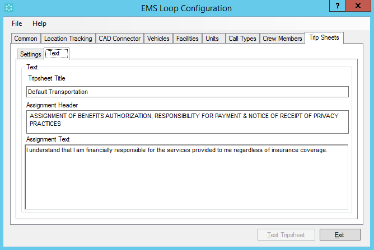Switch to the Common tab
Screen dimensions: 374x250
pyautogui.click(x=26, y=39)
